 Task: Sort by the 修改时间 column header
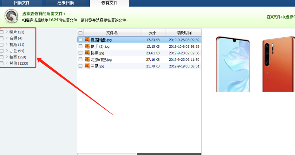pos(184,33)
